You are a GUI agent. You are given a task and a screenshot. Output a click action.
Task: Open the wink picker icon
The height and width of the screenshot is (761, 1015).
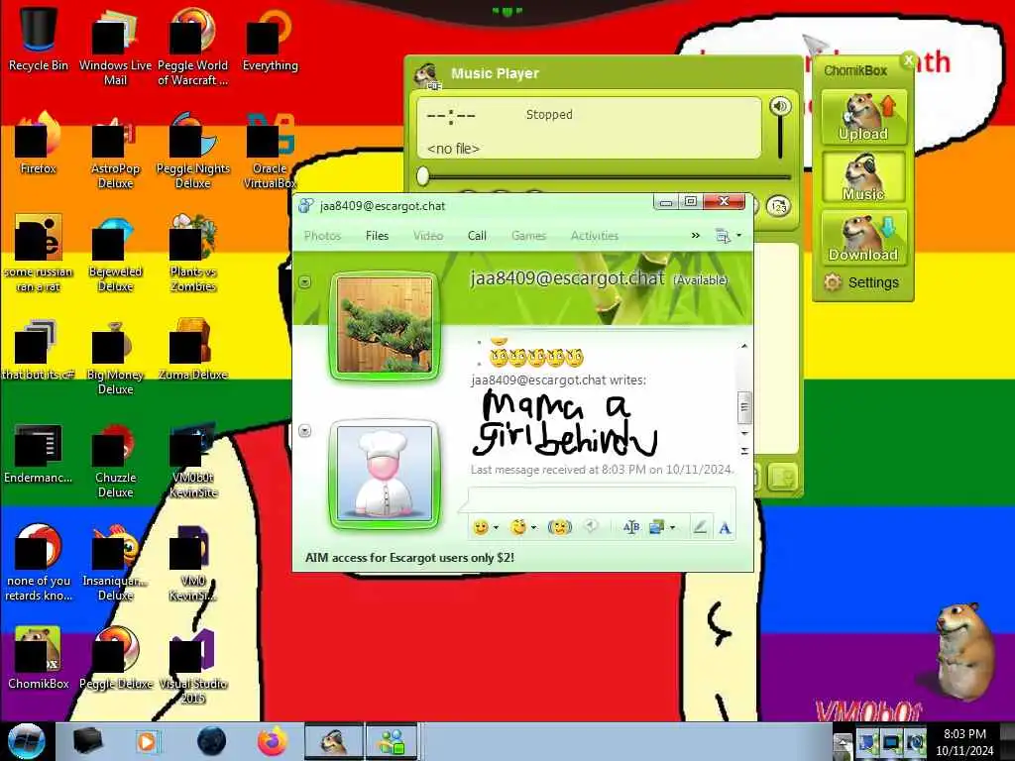pos(517,527)
